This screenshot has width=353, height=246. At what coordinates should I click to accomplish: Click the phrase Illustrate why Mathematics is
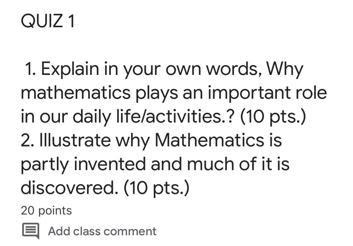[151, 140]
